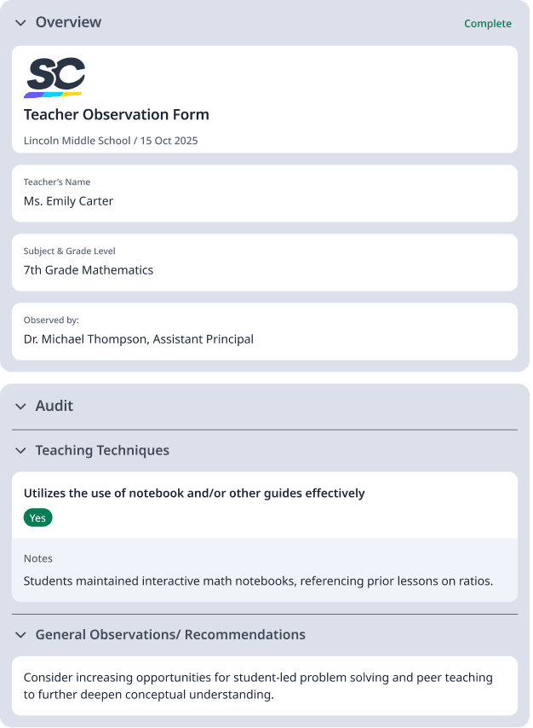Collapse the General Observations/ Recommendations section

[x=20, y=635]
